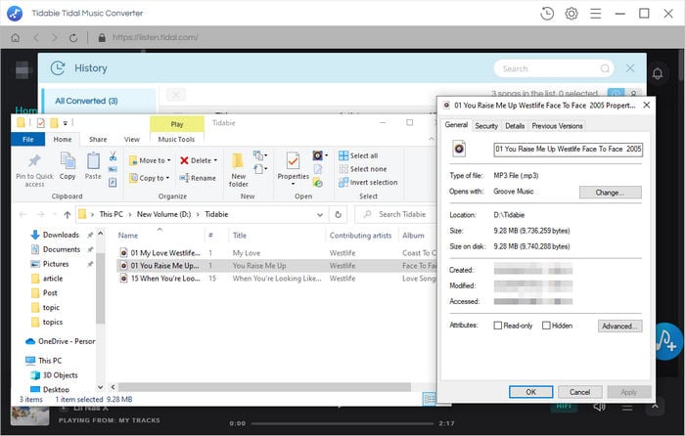The height and width of the screenshot is (436, 685).
Task: Switch to the Security tab in Properties
Action: point(486,126)
